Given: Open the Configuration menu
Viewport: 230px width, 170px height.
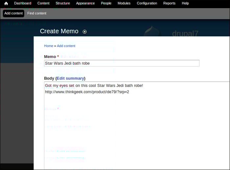Looking at the screenshot, I should click(x=147, y=3).
